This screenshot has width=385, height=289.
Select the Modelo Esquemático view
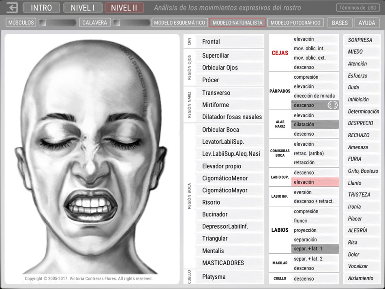click(x=180, y=23)
